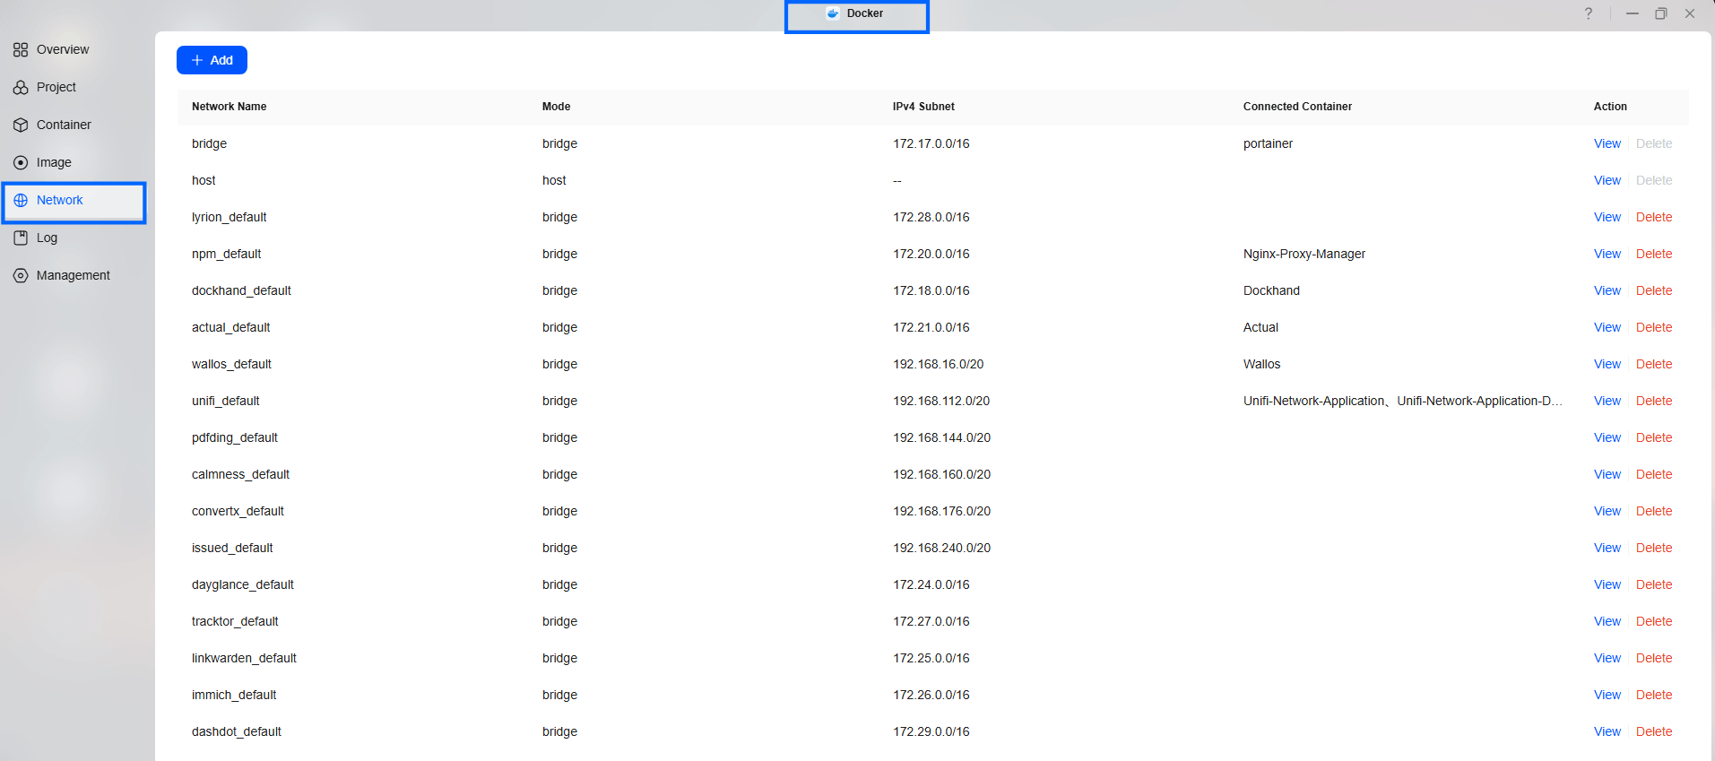
Task: Select the issued_default network name
Action: coord(232,548)
